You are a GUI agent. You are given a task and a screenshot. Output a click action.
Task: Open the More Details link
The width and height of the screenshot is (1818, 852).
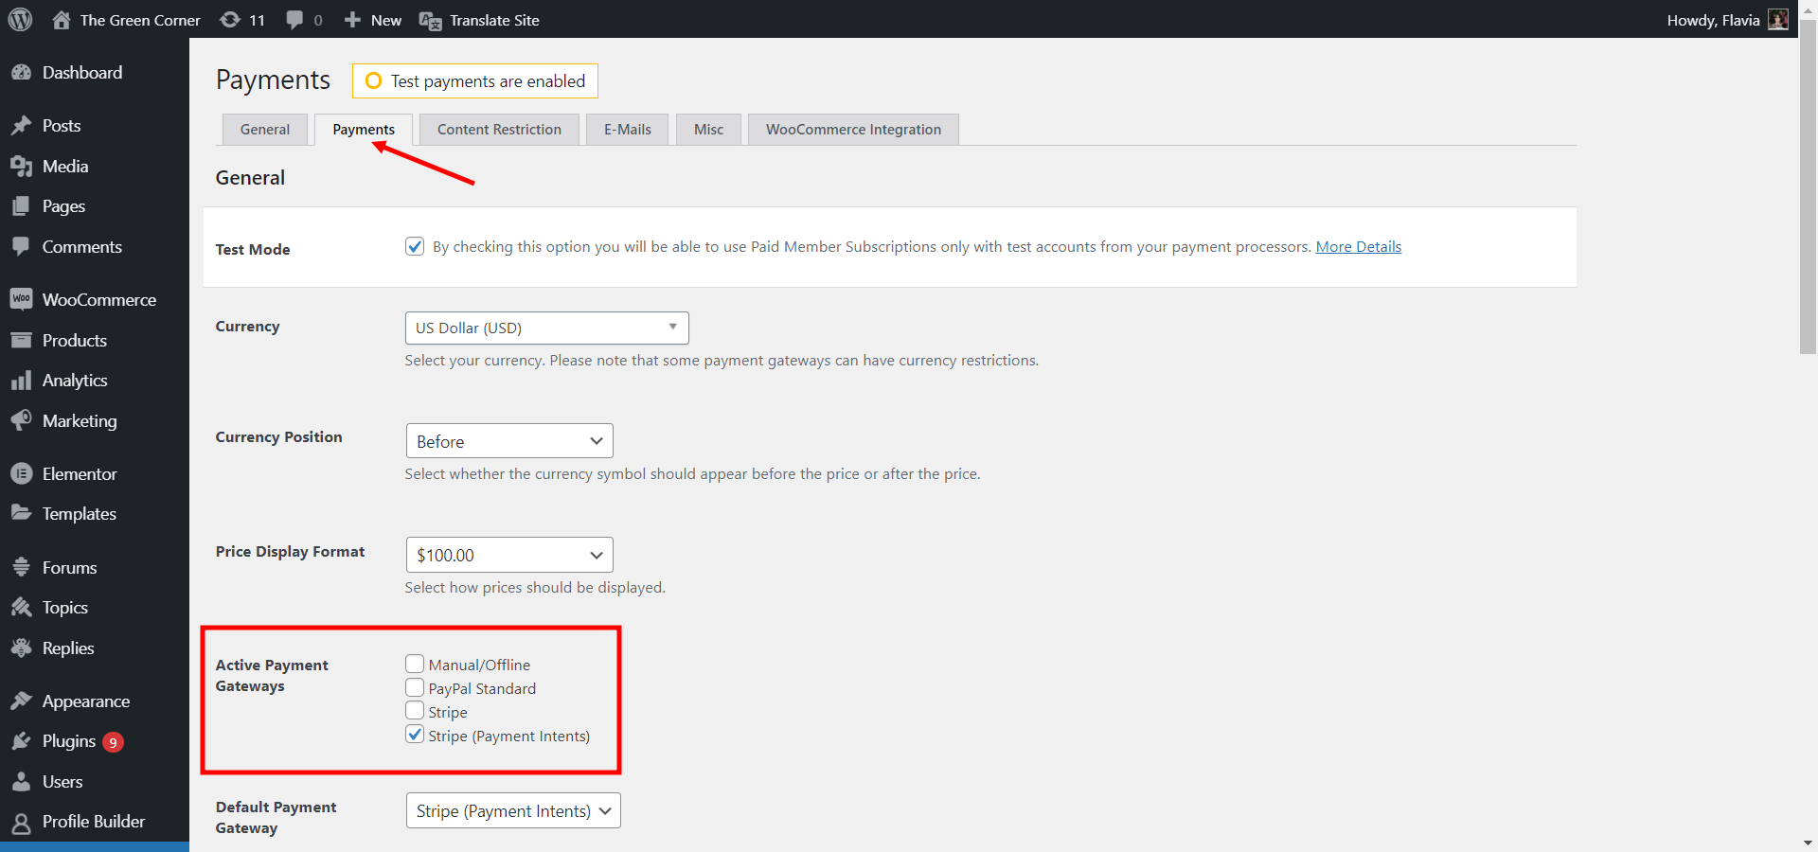(x=1359, y=246)
